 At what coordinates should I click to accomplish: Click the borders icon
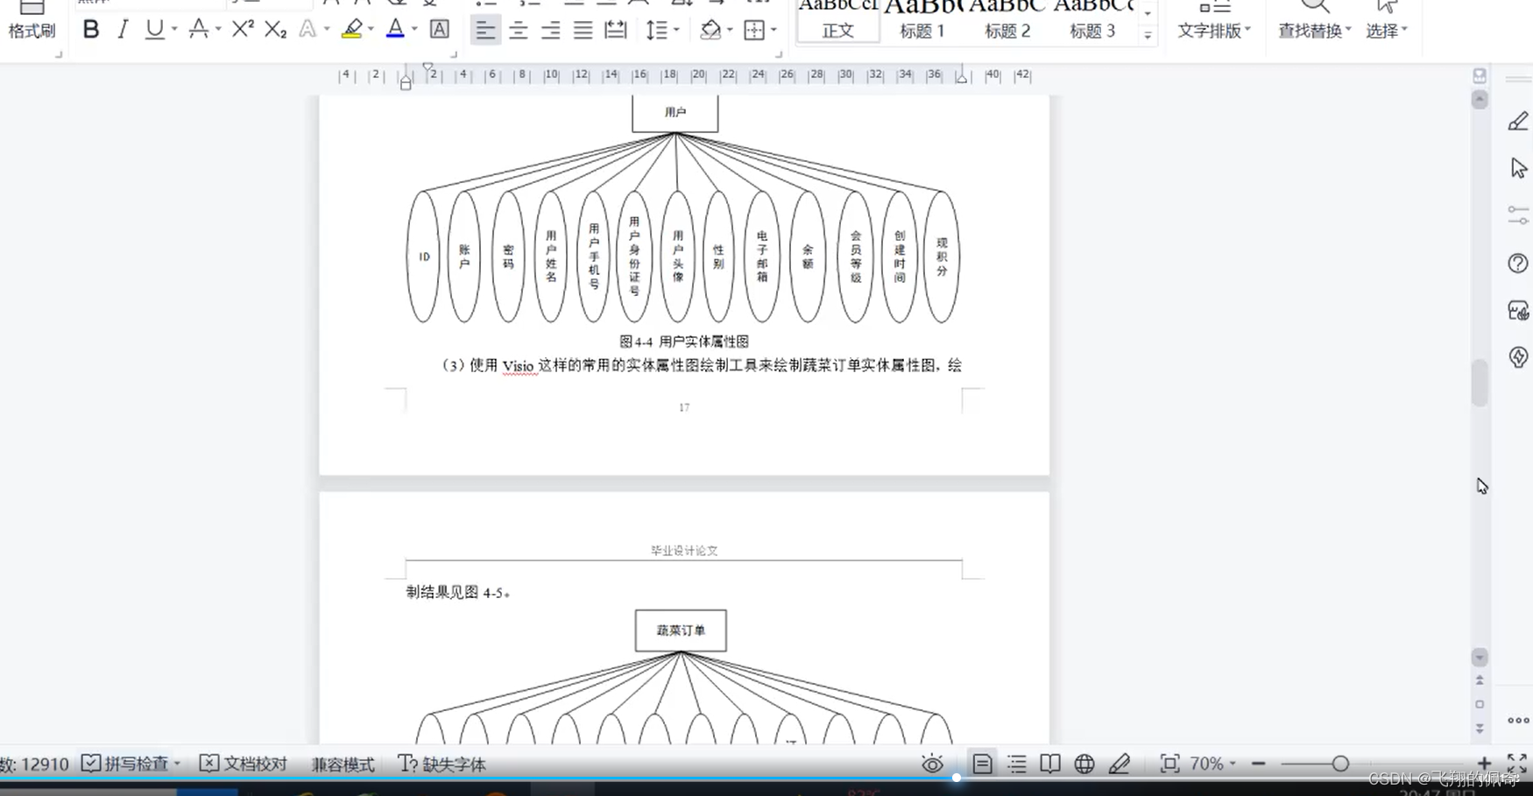(x=754, y=31)
